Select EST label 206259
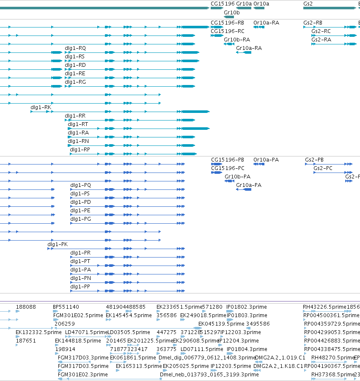 point(65,323)
